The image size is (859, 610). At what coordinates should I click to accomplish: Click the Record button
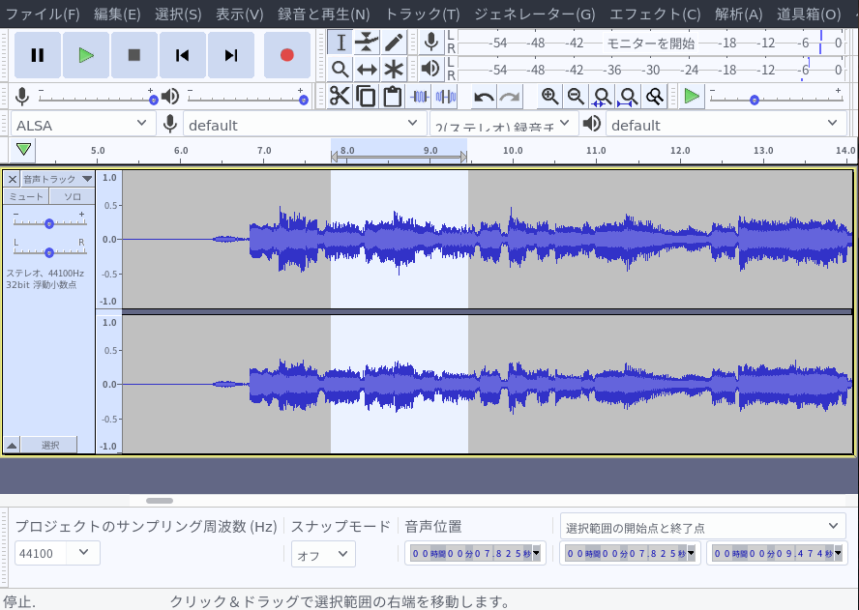(x=286, y=55)
